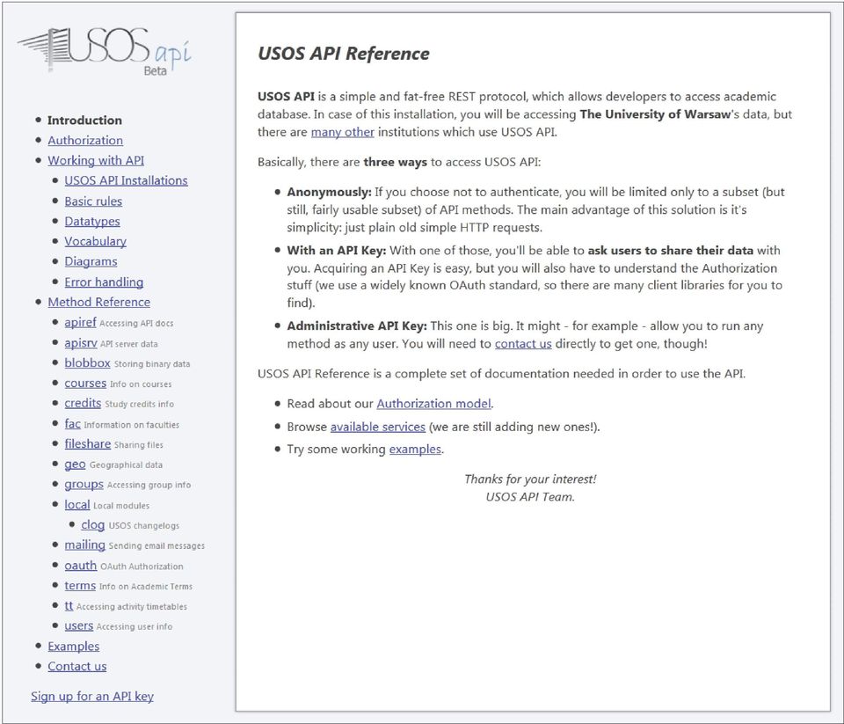Open the fac module docs

point(72,423)
